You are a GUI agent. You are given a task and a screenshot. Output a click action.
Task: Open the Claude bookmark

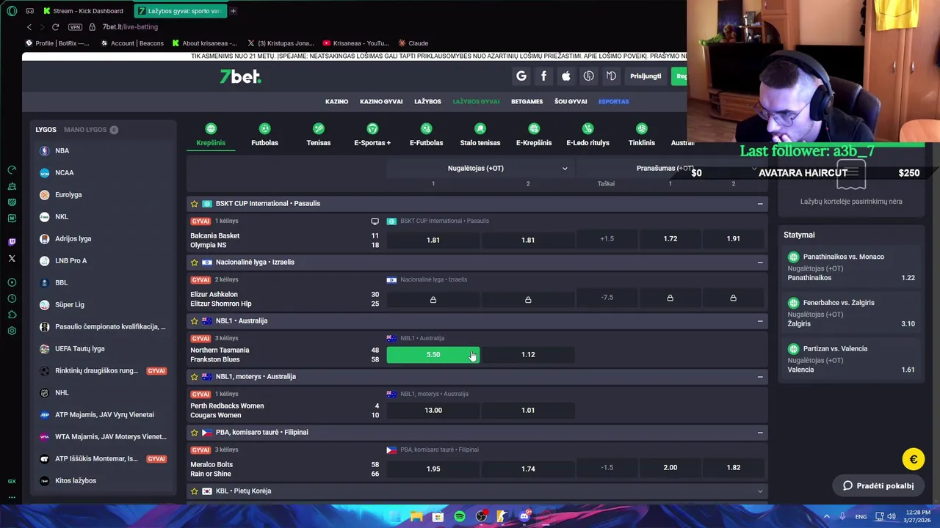(x=413, y=43)
